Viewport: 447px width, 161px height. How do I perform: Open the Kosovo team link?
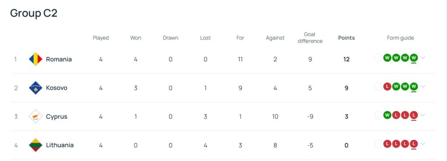(x=56, y=88)
